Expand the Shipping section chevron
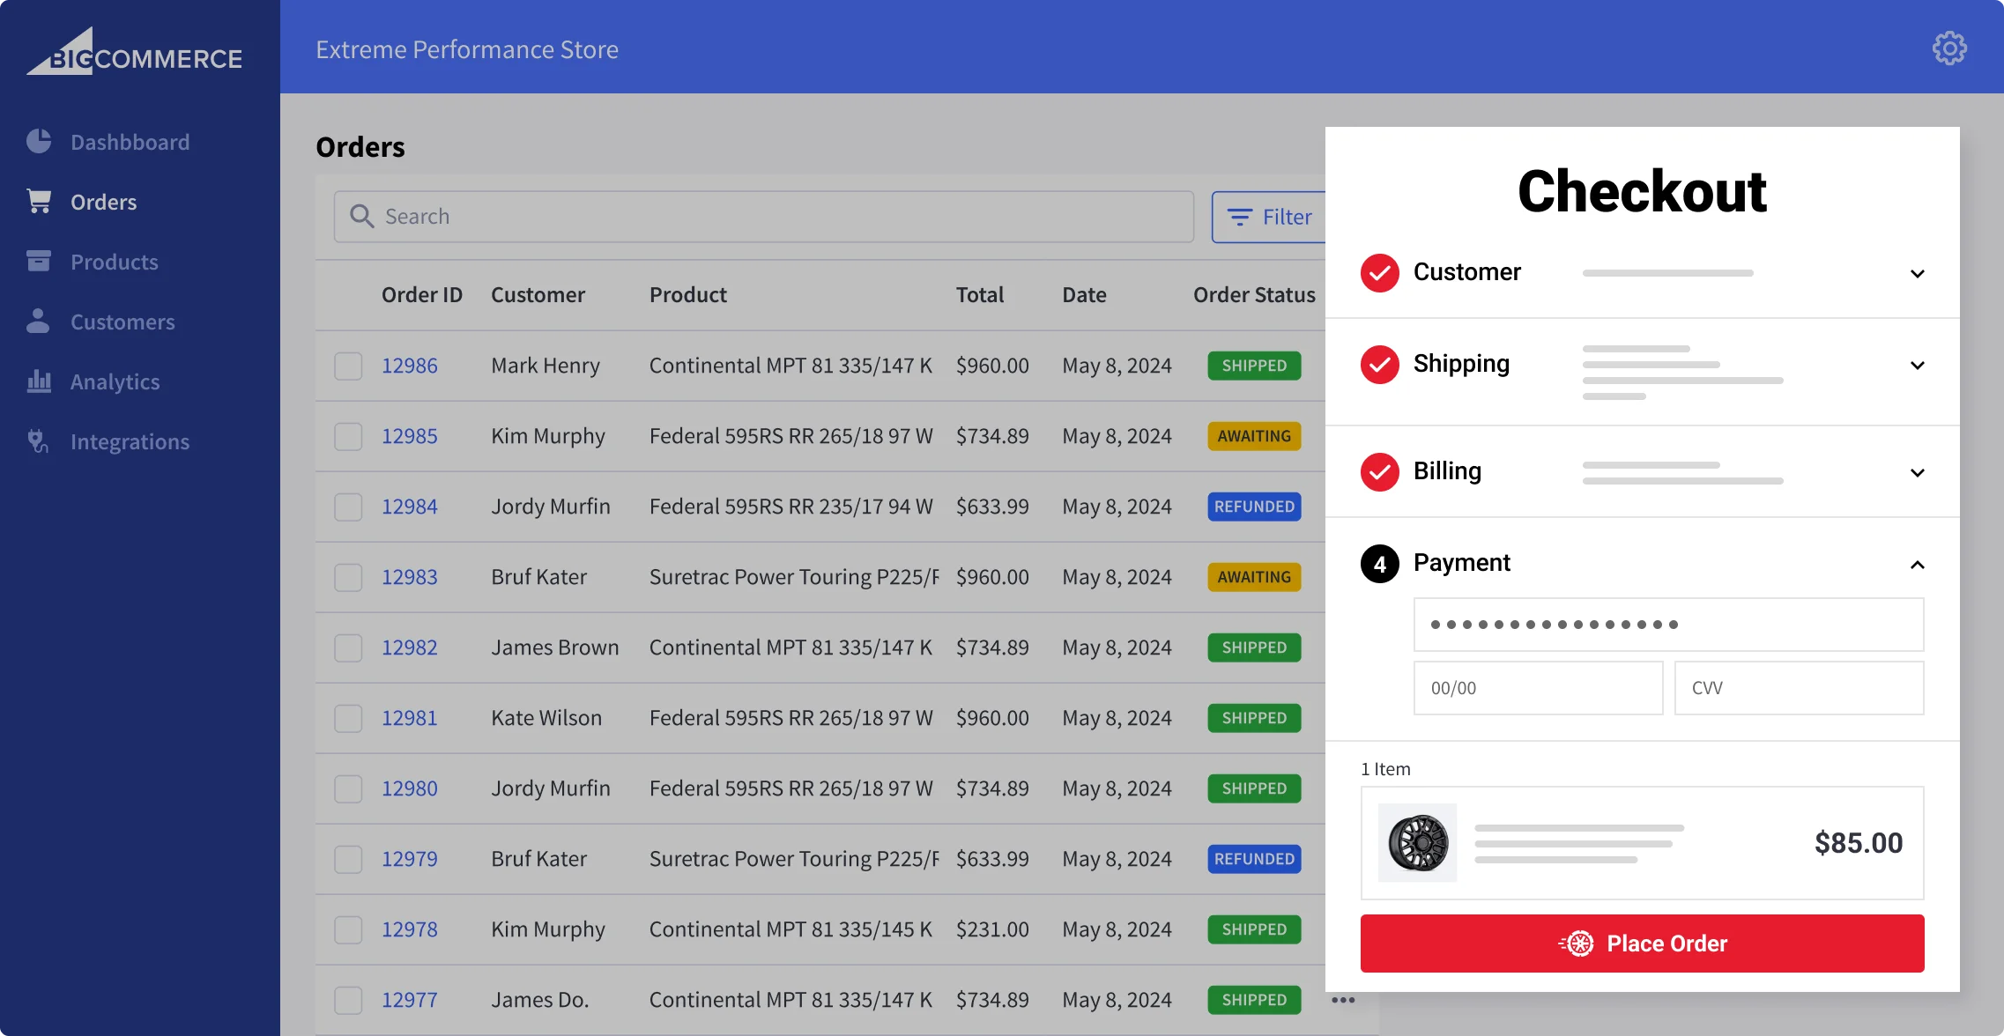 coord(1917,365)
